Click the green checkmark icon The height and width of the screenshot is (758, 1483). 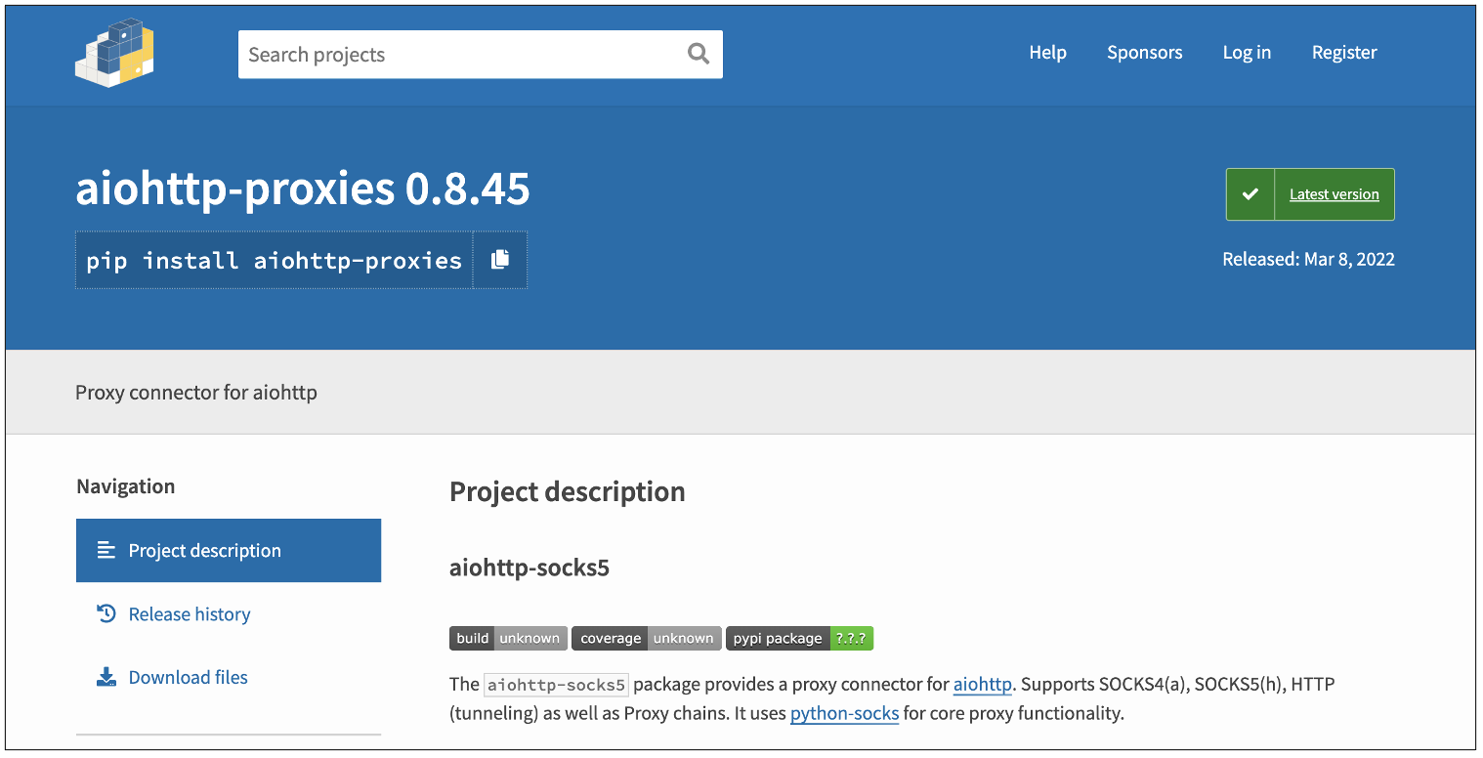1250,194
